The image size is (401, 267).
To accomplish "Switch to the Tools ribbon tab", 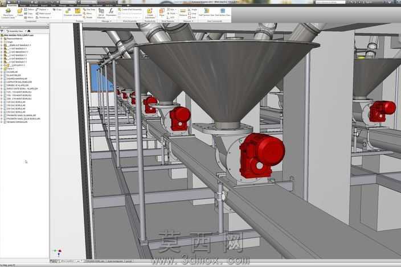I will pos(53,5).
